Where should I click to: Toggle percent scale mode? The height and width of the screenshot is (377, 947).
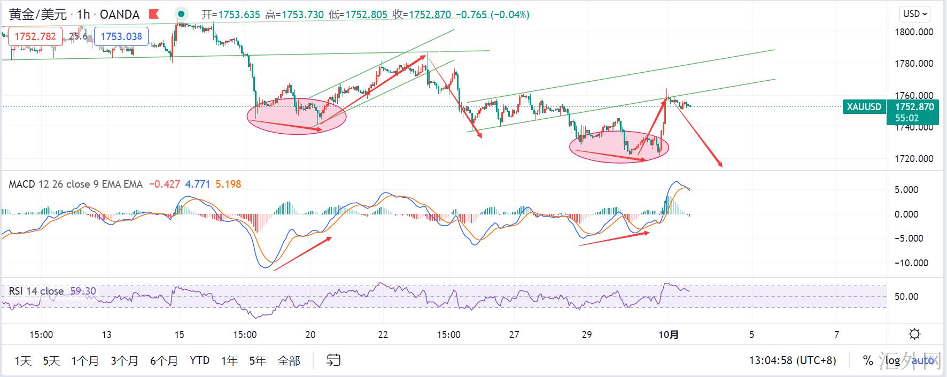[x=868, y=360]
